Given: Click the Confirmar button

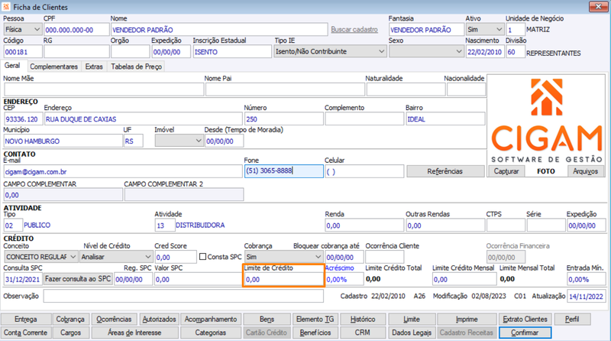Looking at the screenshot, I should point(525,333).
